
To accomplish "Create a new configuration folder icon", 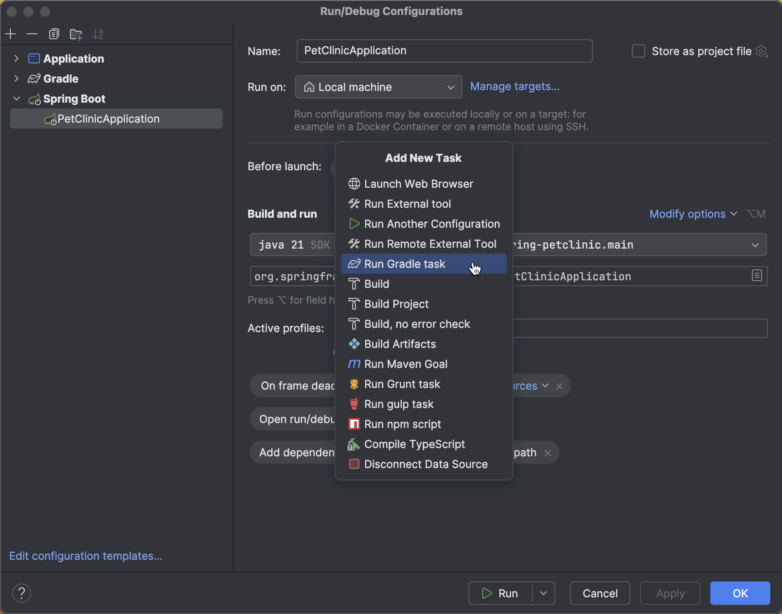I will pyautogui.click(x=76, y=34).
